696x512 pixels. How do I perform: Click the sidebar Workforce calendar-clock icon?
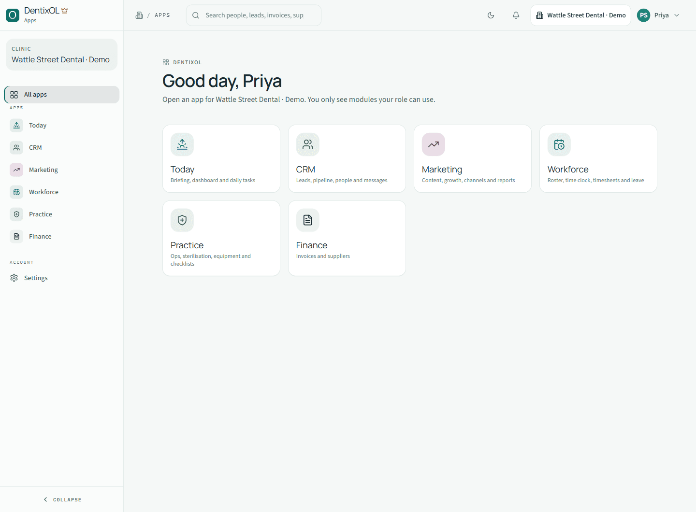click(16, 192)
